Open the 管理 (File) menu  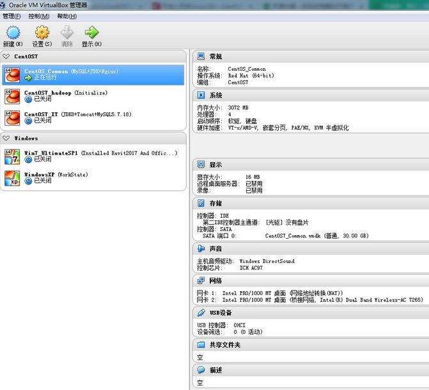point(12,16)
